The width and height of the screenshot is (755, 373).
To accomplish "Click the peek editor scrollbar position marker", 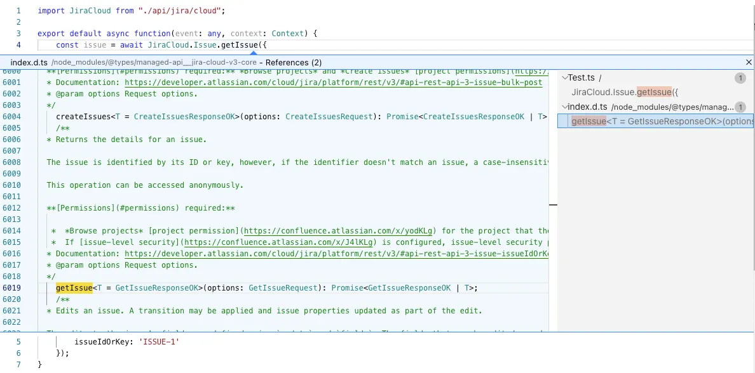I will (554, 205).
